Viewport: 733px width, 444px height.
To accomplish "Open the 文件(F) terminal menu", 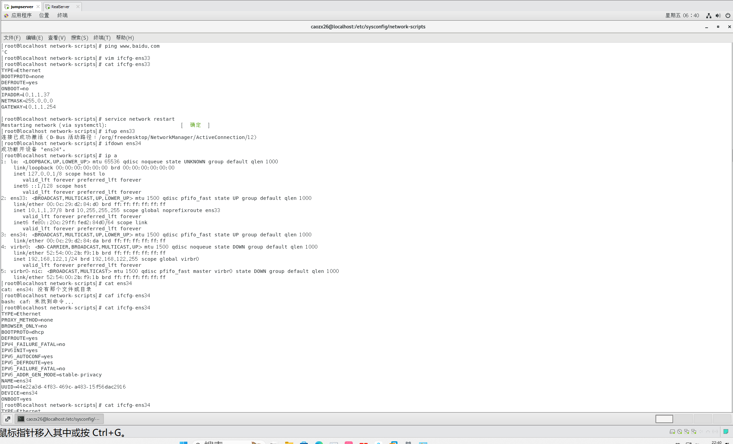I will click(12, 38).
